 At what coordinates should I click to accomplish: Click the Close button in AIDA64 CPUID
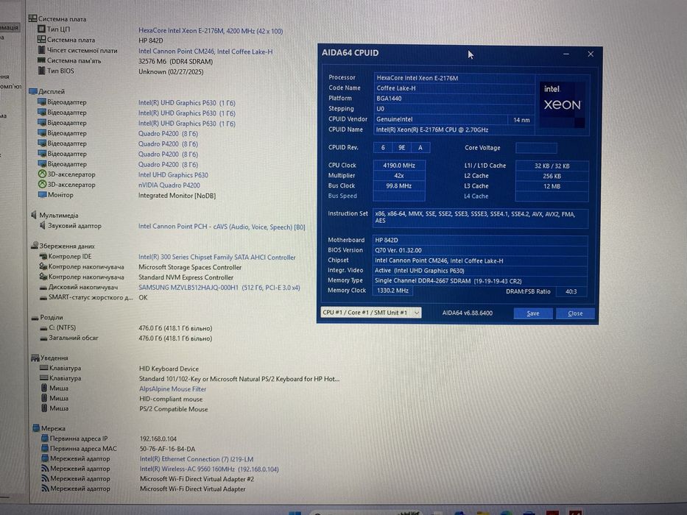point(575,313)
